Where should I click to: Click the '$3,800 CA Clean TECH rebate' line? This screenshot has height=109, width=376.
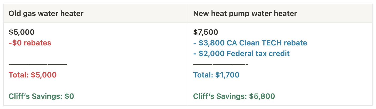click(x=250, y=43)
